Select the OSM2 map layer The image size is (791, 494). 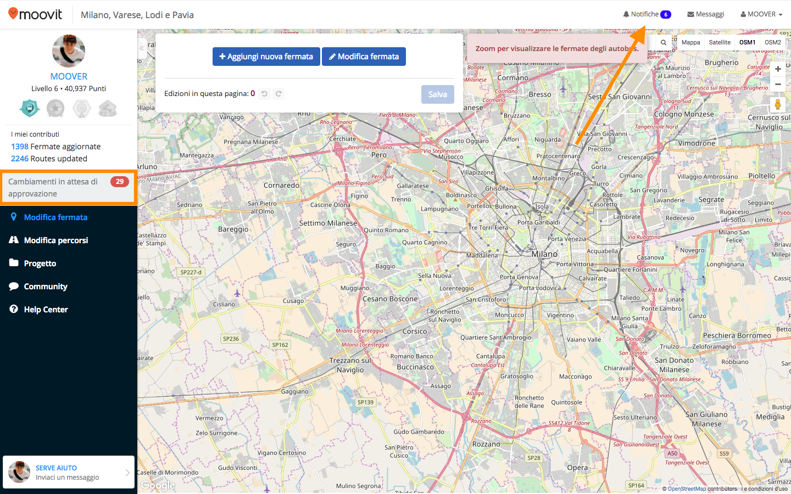tap(773, 42)
